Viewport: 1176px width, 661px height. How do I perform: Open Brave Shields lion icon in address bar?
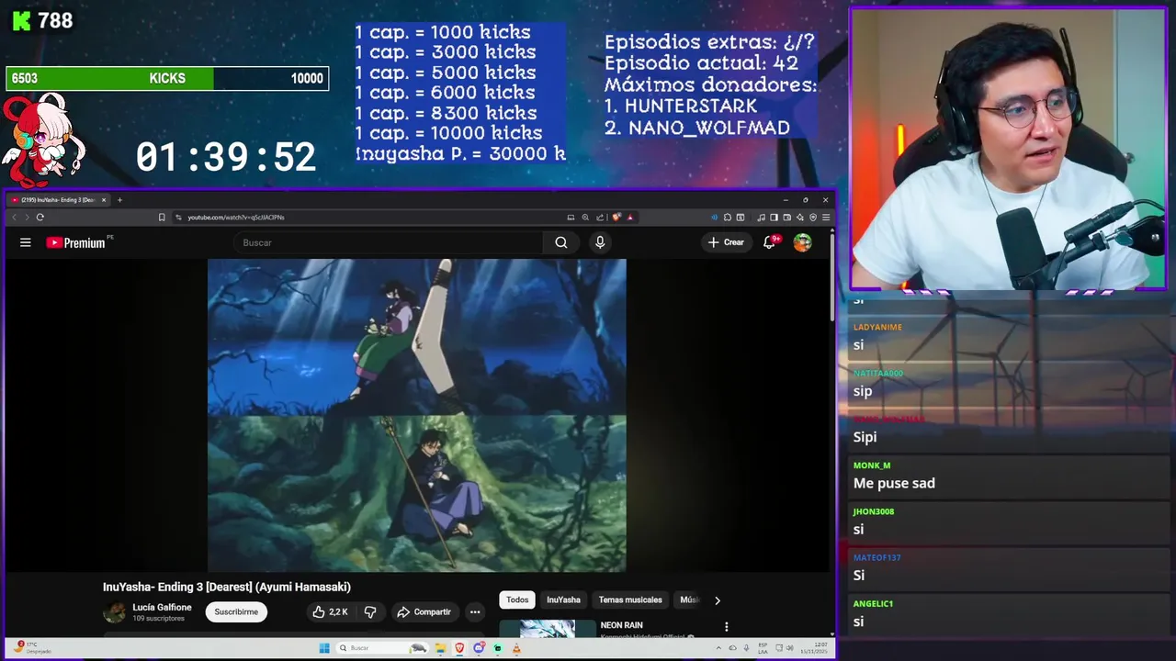[x=616, y=218]
